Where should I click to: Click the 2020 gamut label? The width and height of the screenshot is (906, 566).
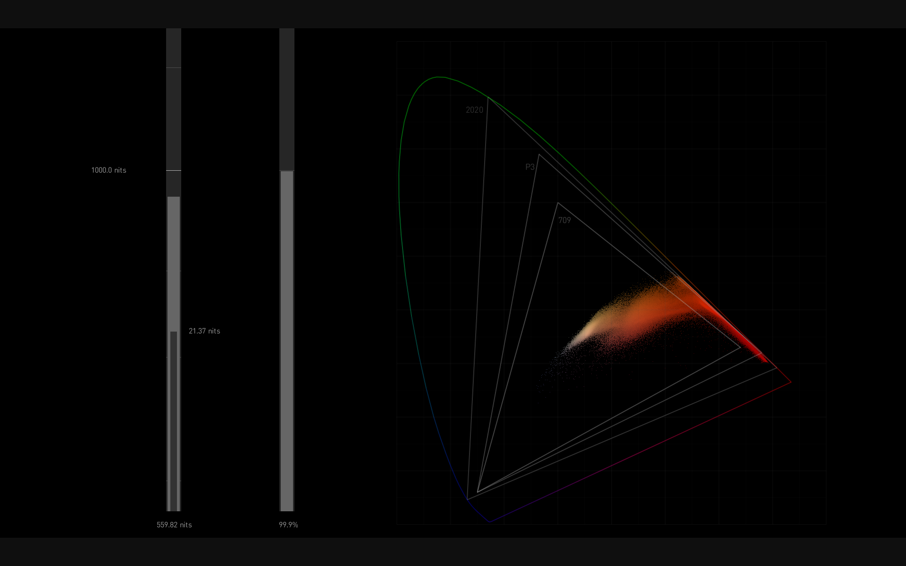click(474, 110)
